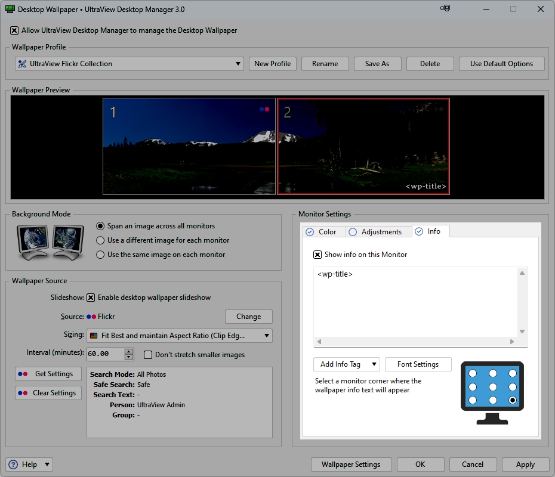Screen dimensions: 555x477
Task: Enable Don't stretch smaller images
Action: tap(147, 355)
